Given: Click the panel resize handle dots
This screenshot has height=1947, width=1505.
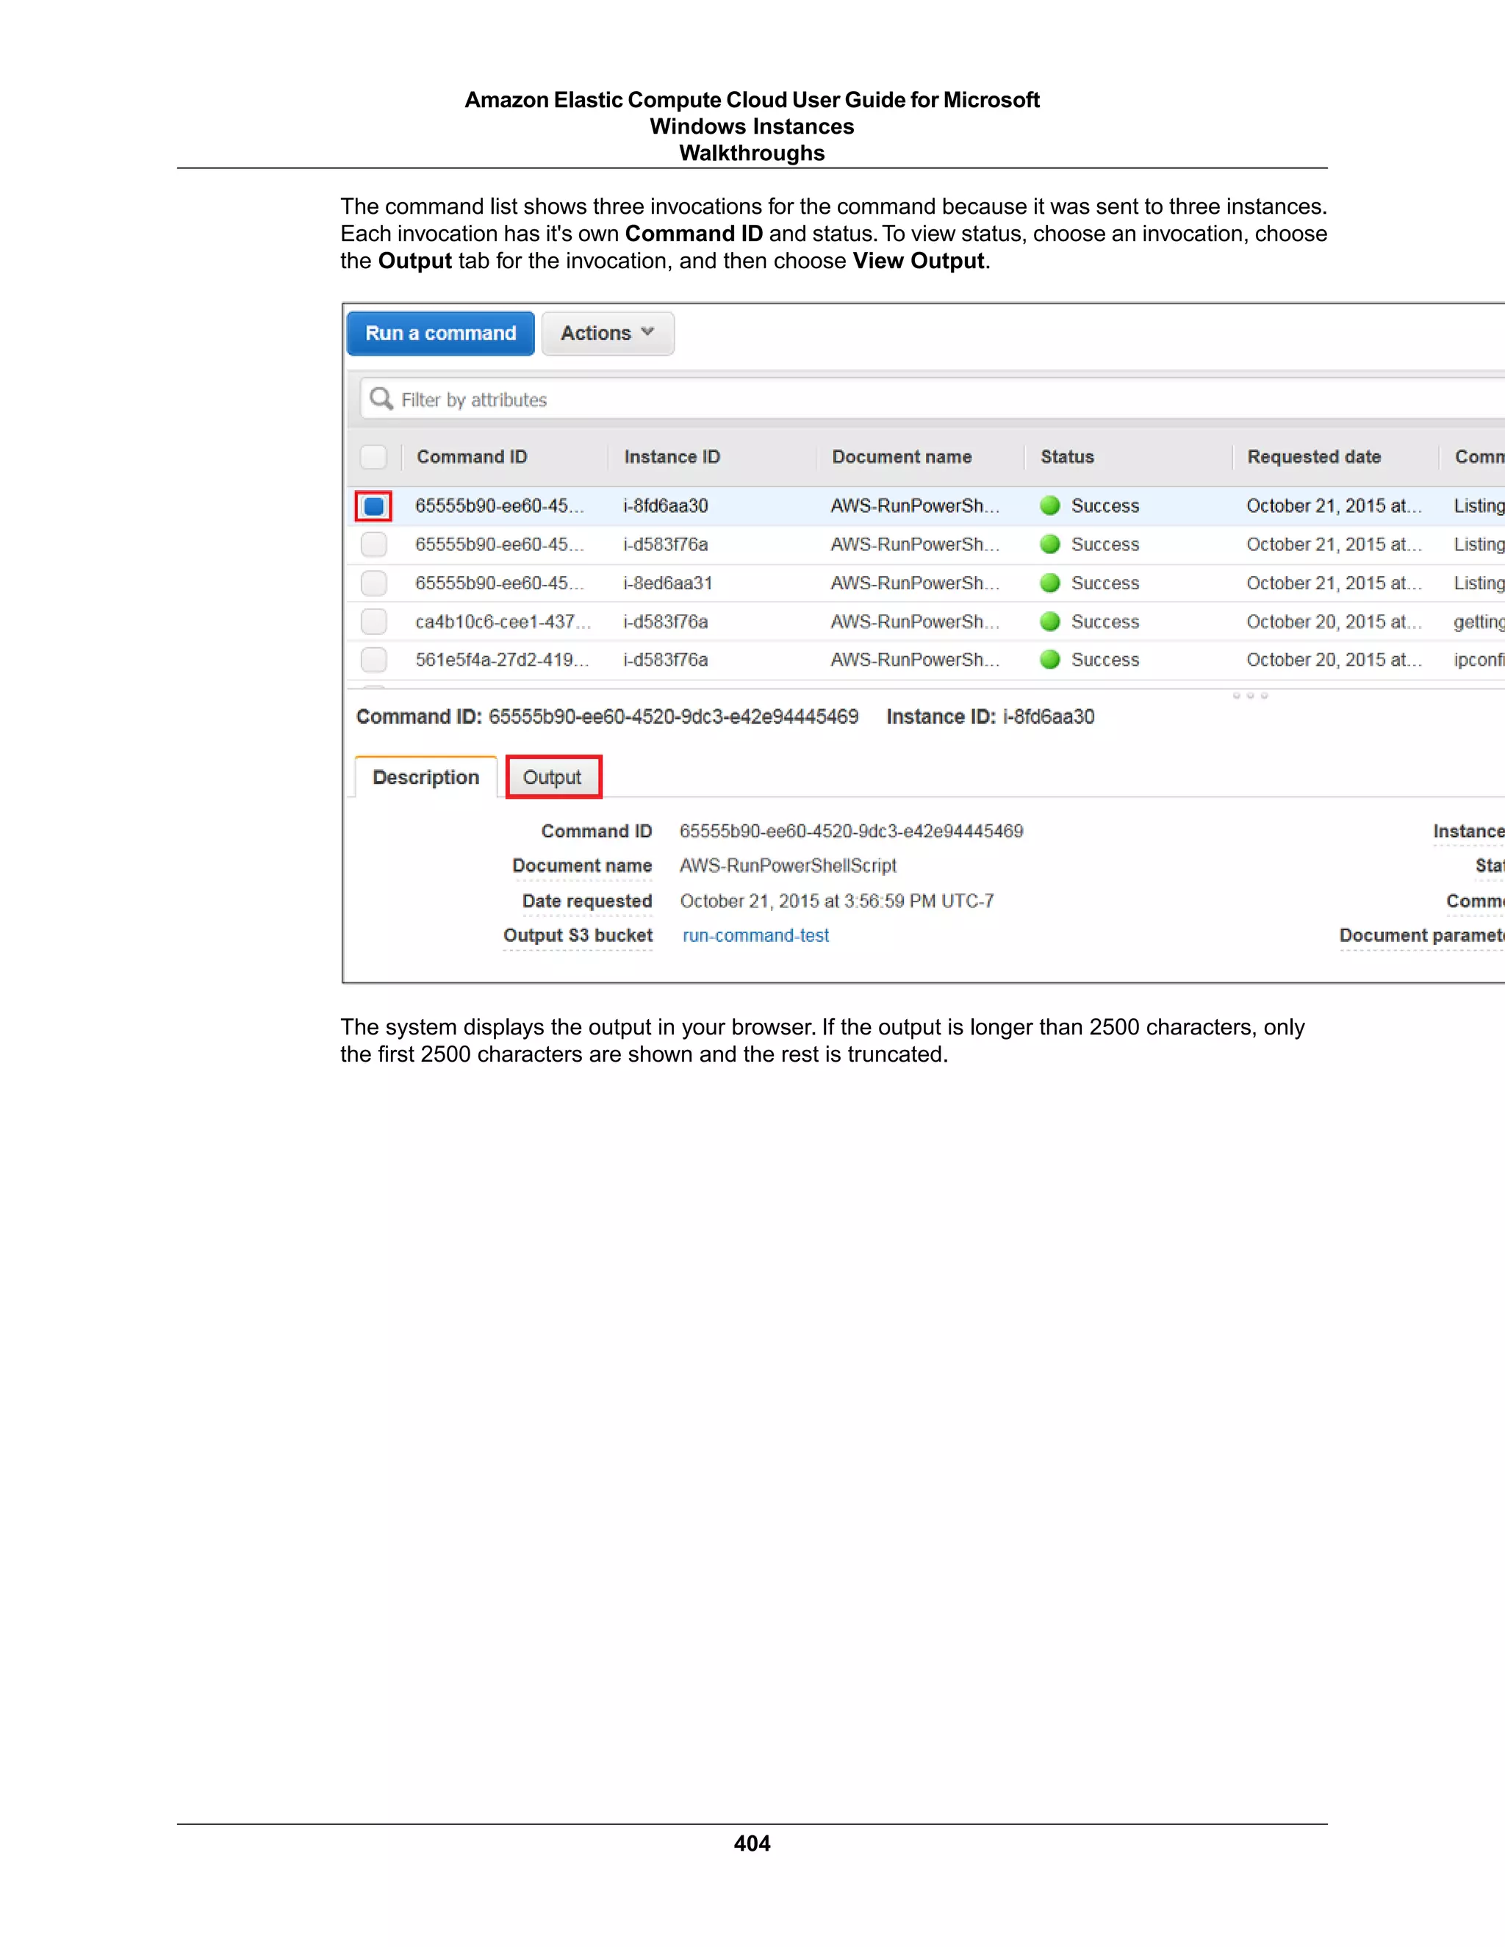Looking at the screenshot, I should point(1250,695).
